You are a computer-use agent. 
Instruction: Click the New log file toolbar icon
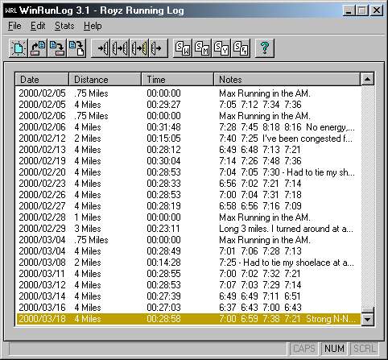coord(18,48)
